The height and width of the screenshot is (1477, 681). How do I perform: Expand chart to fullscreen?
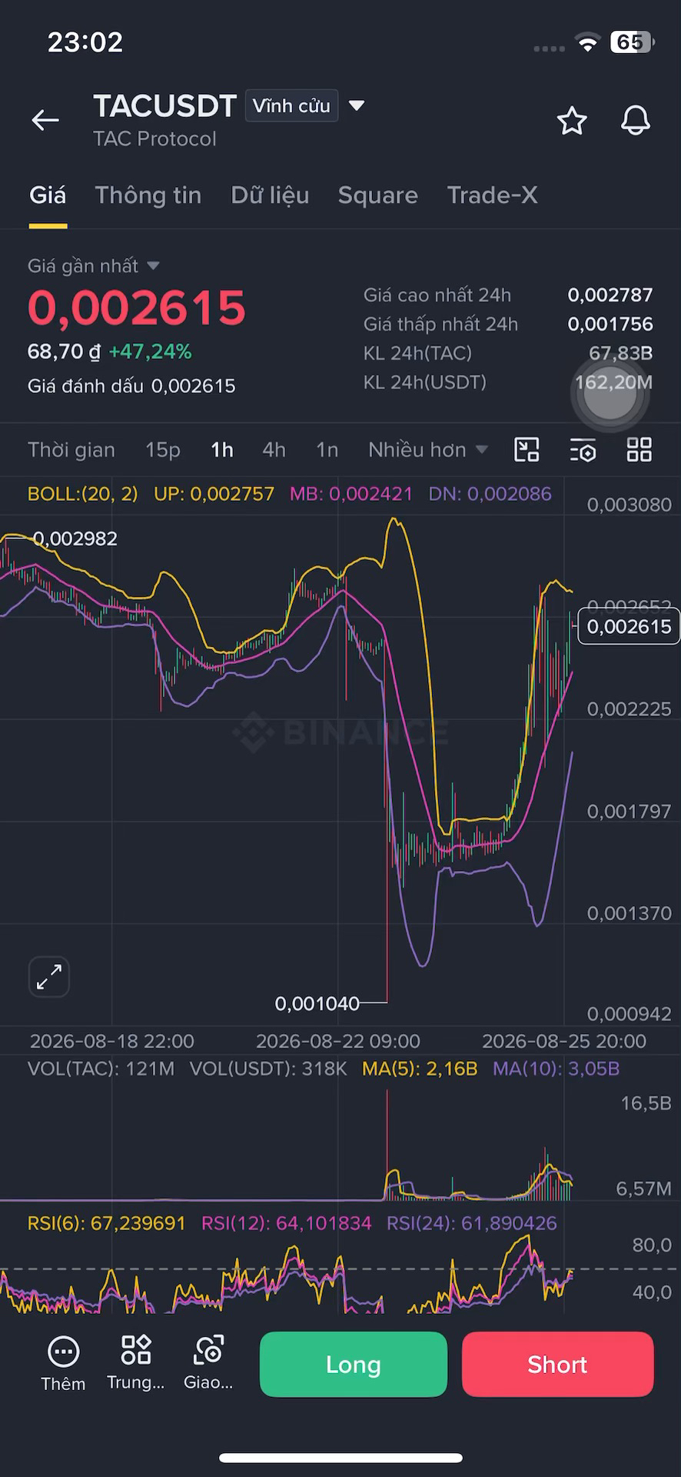click(x=49, y=977)
